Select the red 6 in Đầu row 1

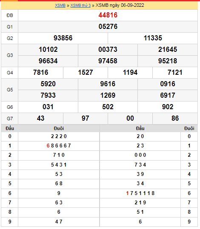click(x=48, y=146)
